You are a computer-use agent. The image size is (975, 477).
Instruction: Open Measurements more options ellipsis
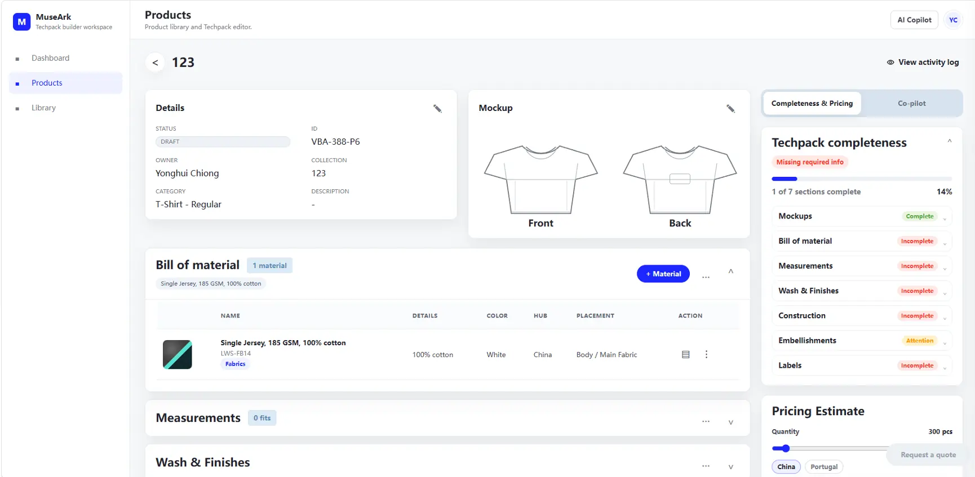(x=706, y=421)
